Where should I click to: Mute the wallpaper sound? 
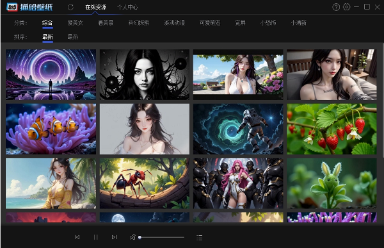pyautogui.click(x=132, y=237)
